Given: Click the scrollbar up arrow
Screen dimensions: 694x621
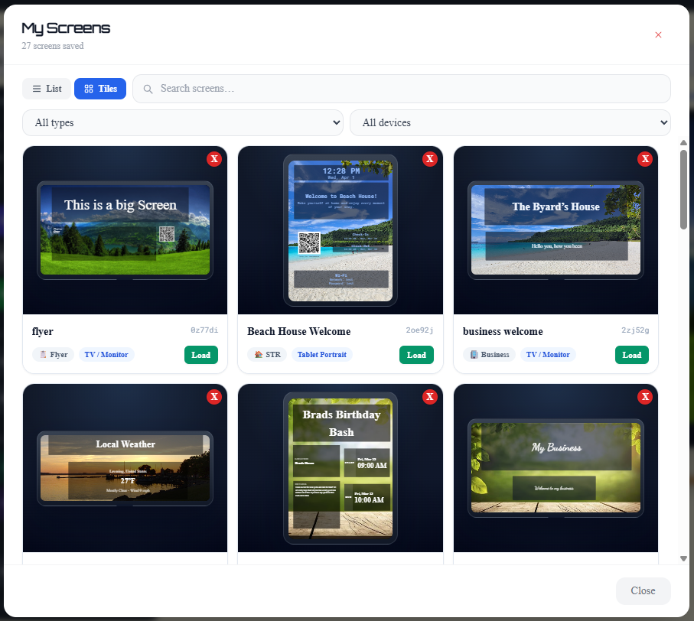Looking at the screenshot, I should [x=683, y=143].
